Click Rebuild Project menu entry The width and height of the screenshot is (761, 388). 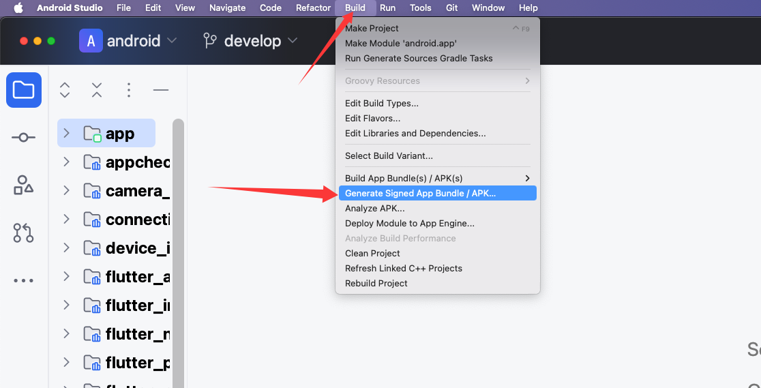click(376, 283)
